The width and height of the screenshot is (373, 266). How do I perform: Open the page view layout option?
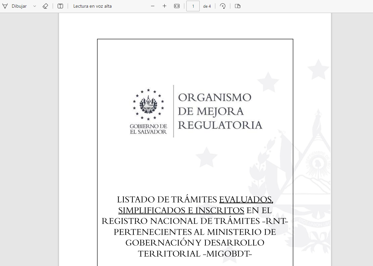(x=238, y=6)
